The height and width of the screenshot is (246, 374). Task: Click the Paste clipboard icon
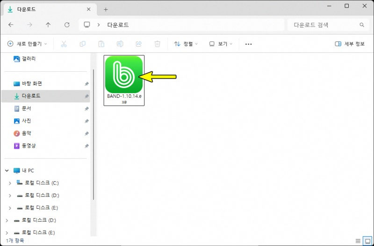[101, 44]
